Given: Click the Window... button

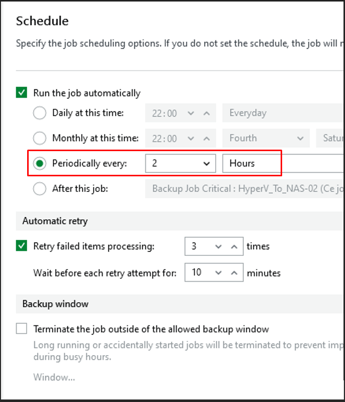Looking at the screenshot, I should pos(54,377).
